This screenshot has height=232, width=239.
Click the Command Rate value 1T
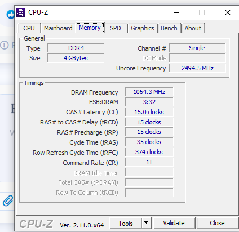(149, 162)
